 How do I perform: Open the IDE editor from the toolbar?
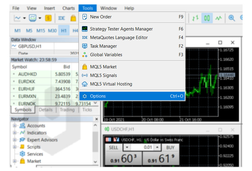click(62, 18)
